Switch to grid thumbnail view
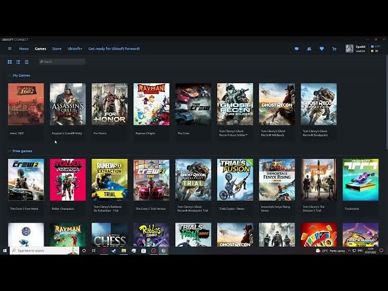This screenshot has height=291, width=388. [10, 62]
